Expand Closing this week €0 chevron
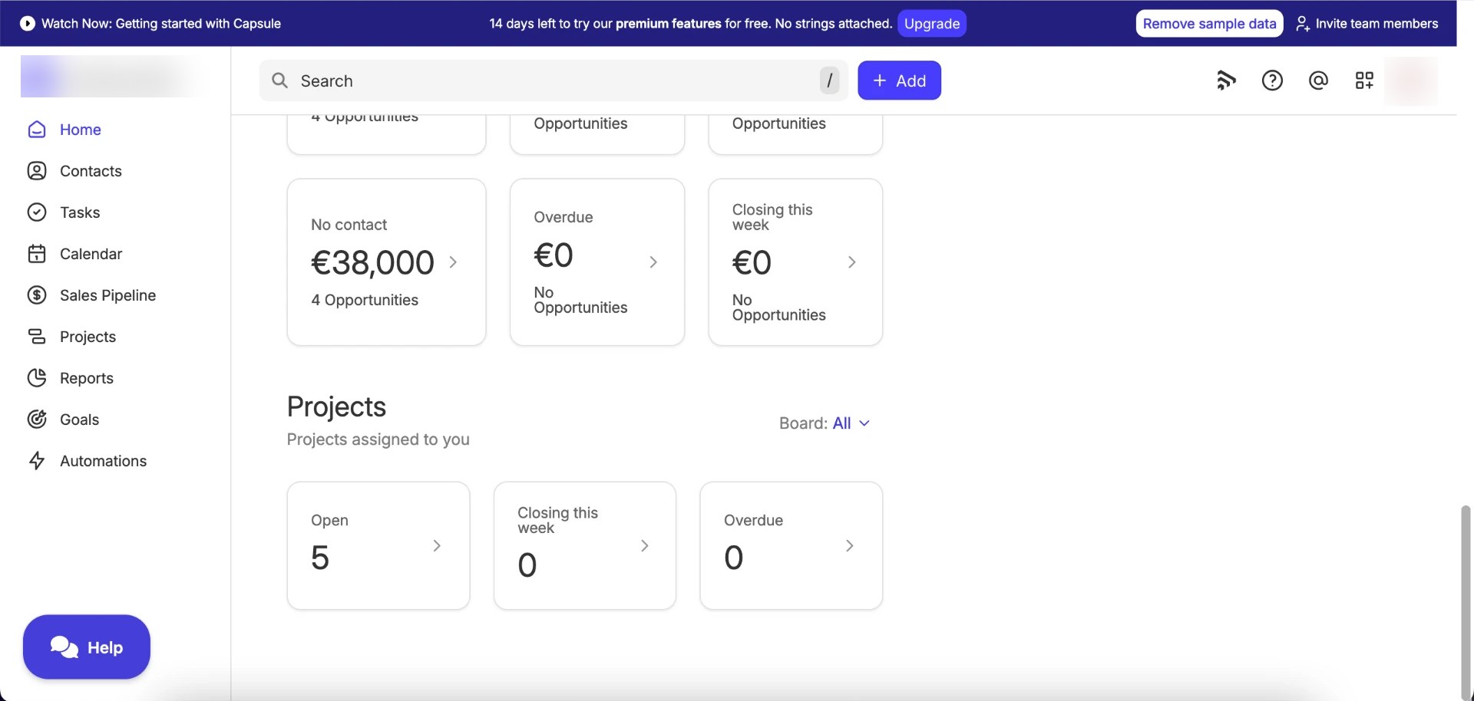1474x701 pixels. (851, 262)
